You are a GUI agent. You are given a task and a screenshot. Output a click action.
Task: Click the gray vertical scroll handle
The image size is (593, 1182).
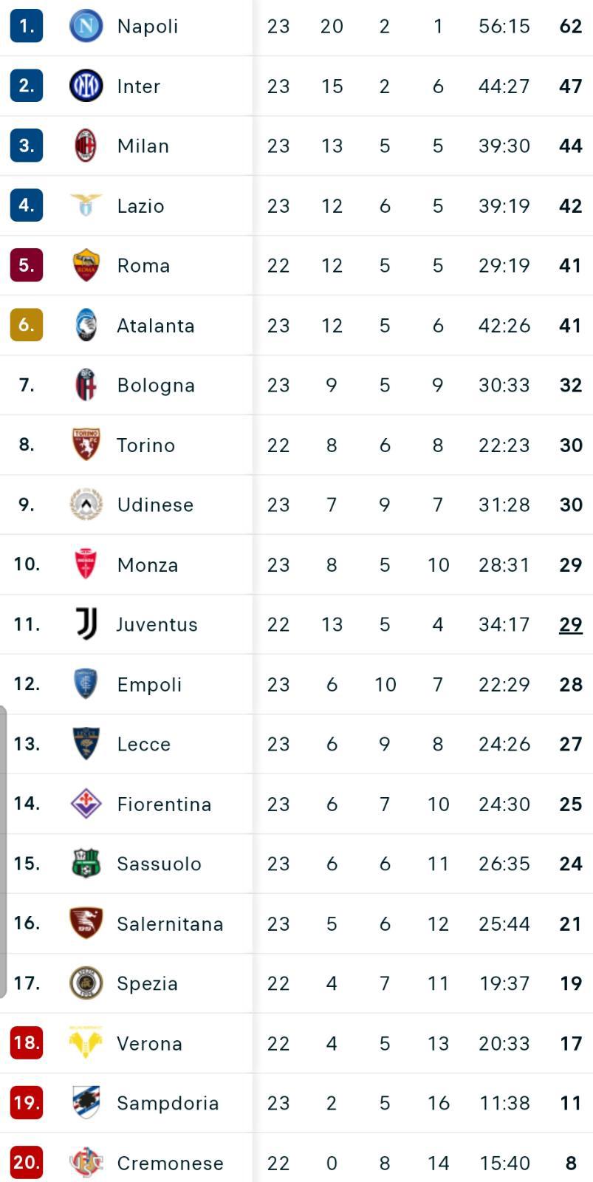4,851
